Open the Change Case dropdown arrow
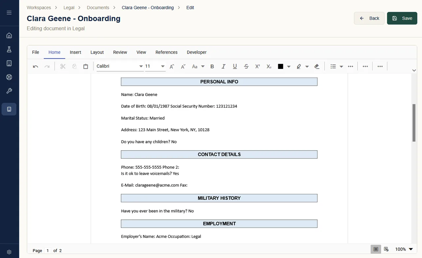Screen dimensions: 422x258 click(x=203, y=67)
